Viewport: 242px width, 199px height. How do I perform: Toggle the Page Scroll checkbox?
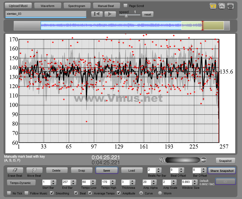(125, 6)
